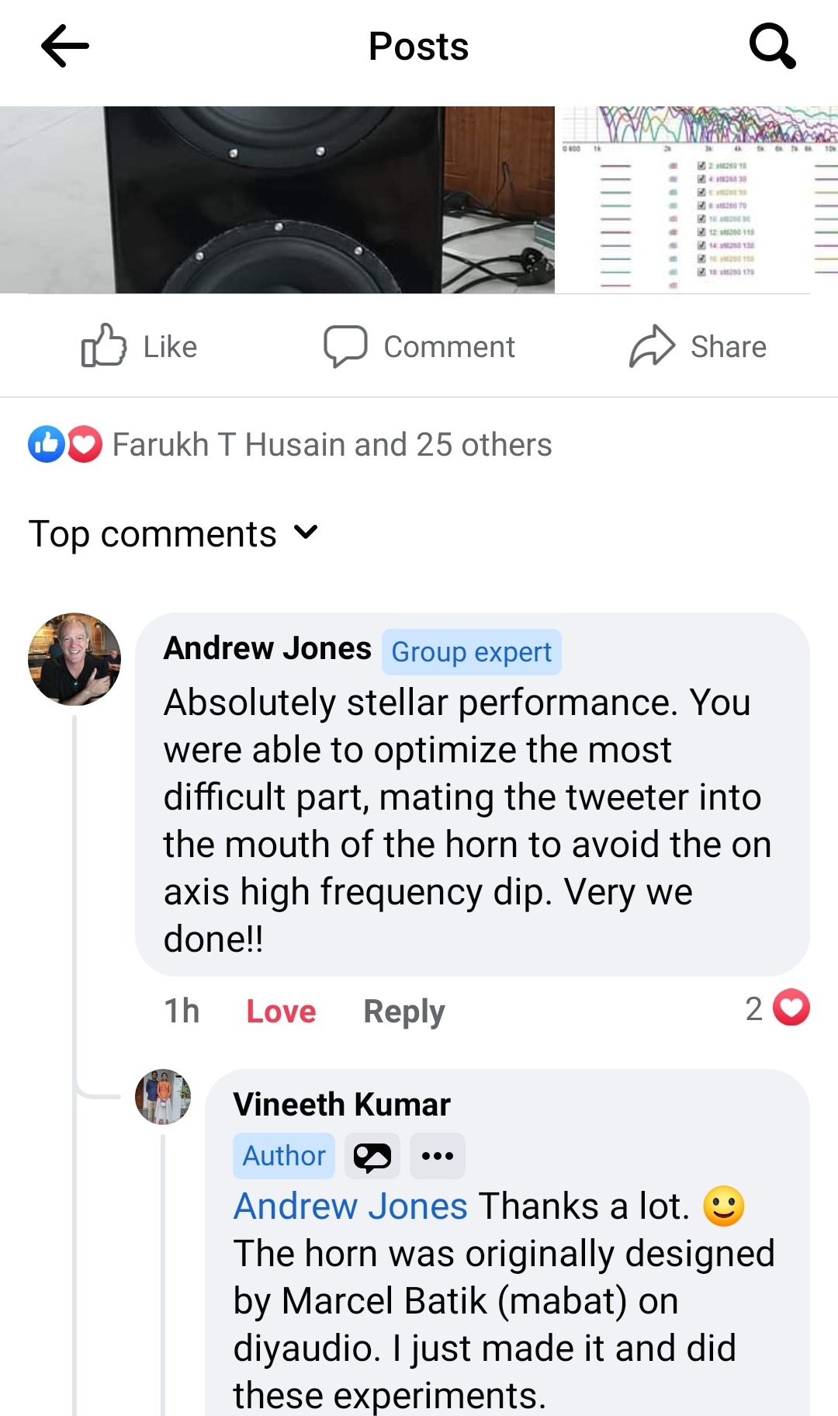Screen dimensions: 838x1416
Task: Tap the thumbs-up Like icon
Action: coord(103,345)
